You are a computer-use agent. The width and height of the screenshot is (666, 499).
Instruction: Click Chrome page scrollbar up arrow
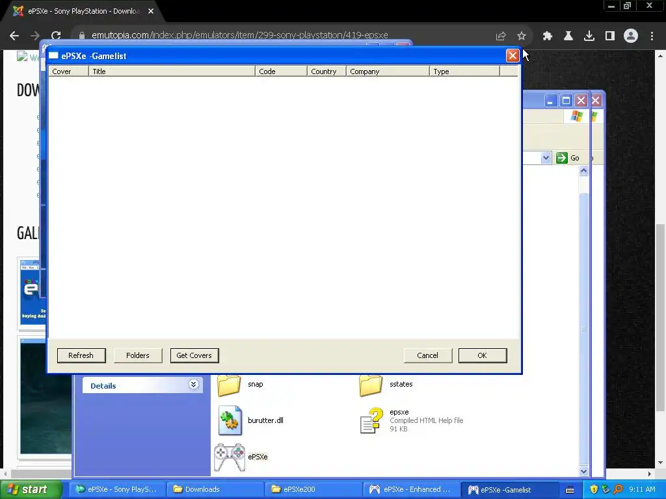pos(660,56)
